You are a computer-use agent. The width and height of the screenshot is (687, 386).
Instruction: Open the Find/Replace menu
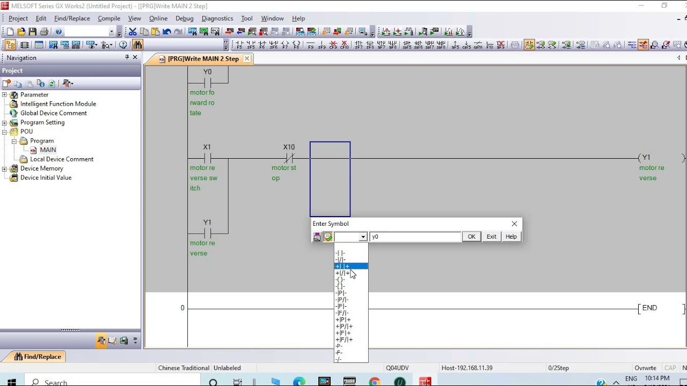(x=72, y=18)
